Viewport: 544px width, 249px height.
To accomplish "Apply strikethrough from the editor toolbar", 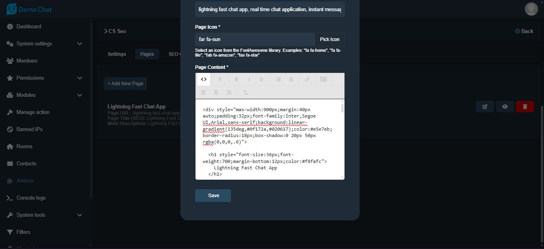I will [x=261, y=79].
